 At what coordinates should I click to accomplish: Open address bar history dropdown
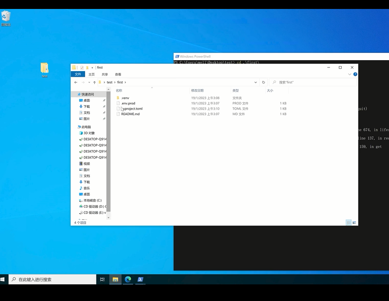[256, 82]
